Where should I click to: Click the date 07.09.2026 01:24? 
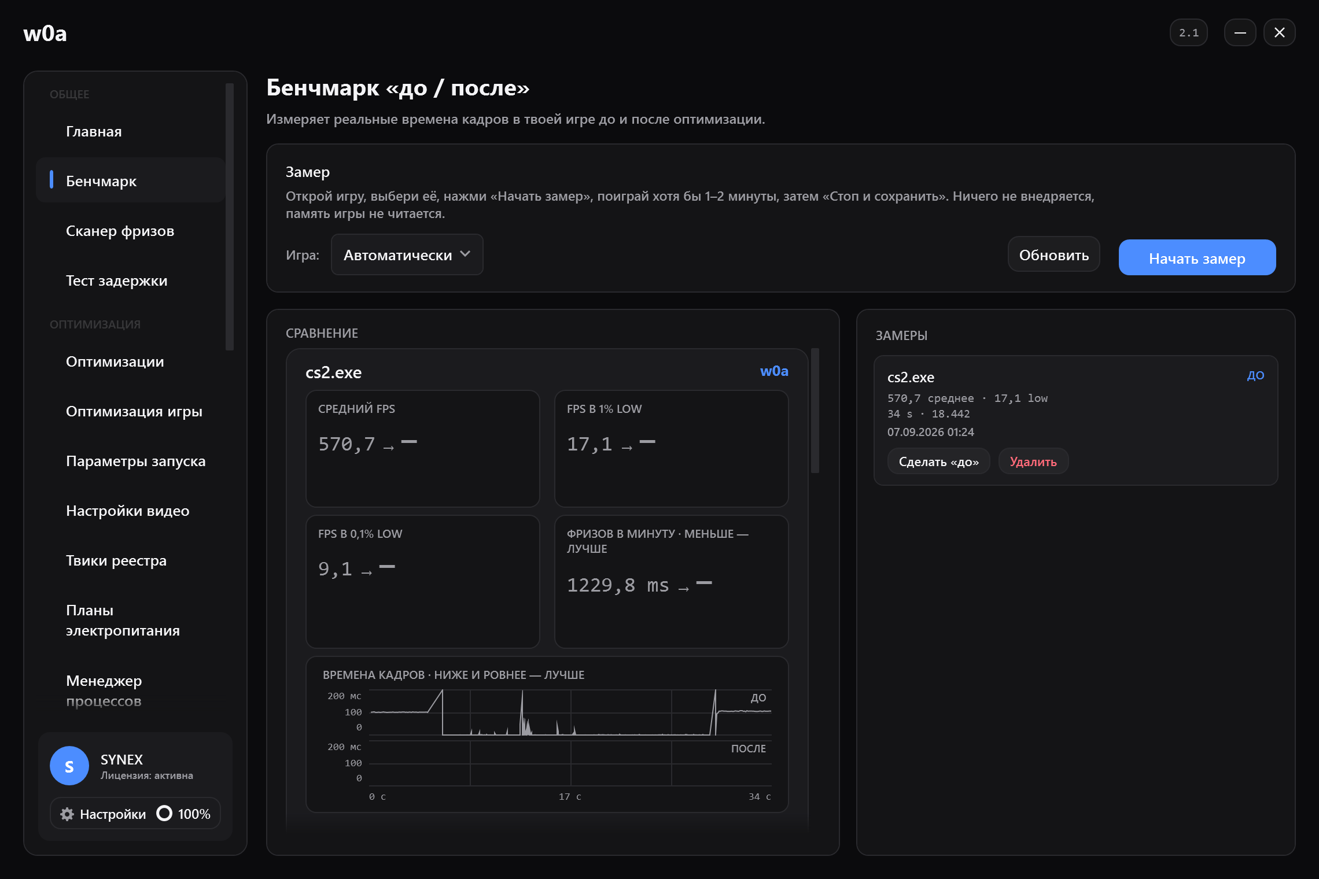click(x=930, y=432)
